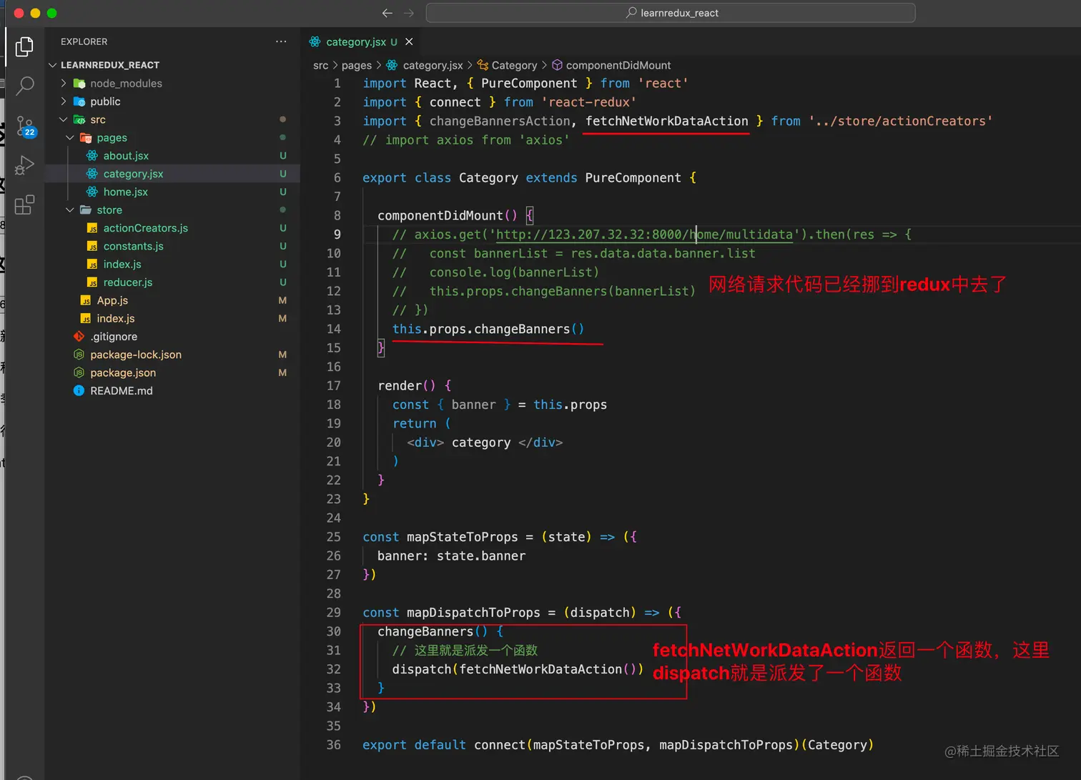1081x780 pixels.
Task: Click the M status badge beside package.json
Action: click(282, 372)
